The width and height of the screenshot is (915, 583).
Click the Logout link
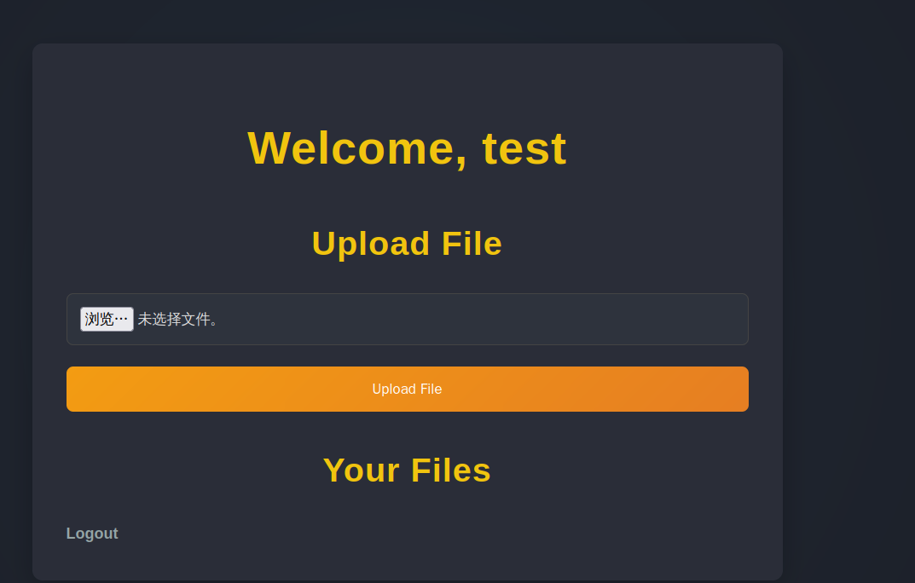click(92, 534)
